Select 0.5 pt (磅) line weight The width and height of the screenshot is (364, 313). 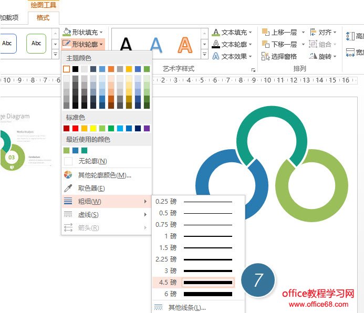tap(194, 213)
